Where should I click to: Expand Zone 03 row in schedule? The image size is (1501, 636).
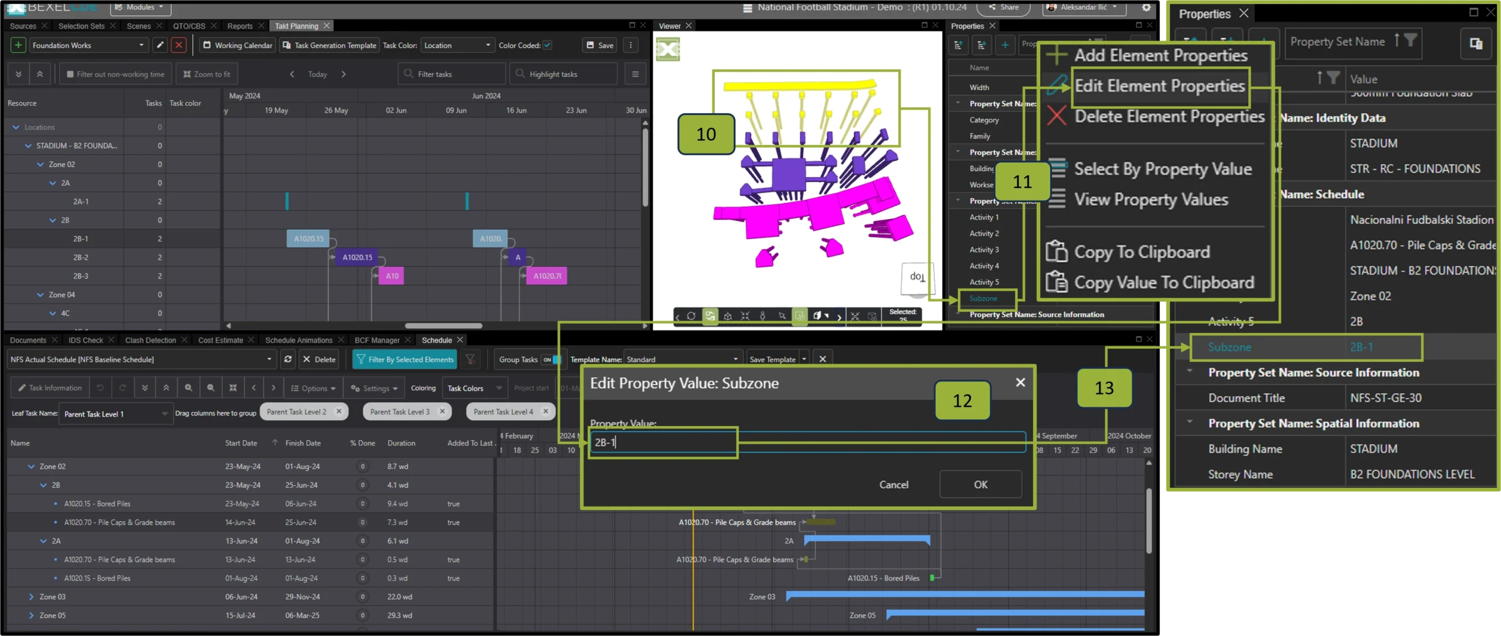pyautogui.click(x=31, y=597)
